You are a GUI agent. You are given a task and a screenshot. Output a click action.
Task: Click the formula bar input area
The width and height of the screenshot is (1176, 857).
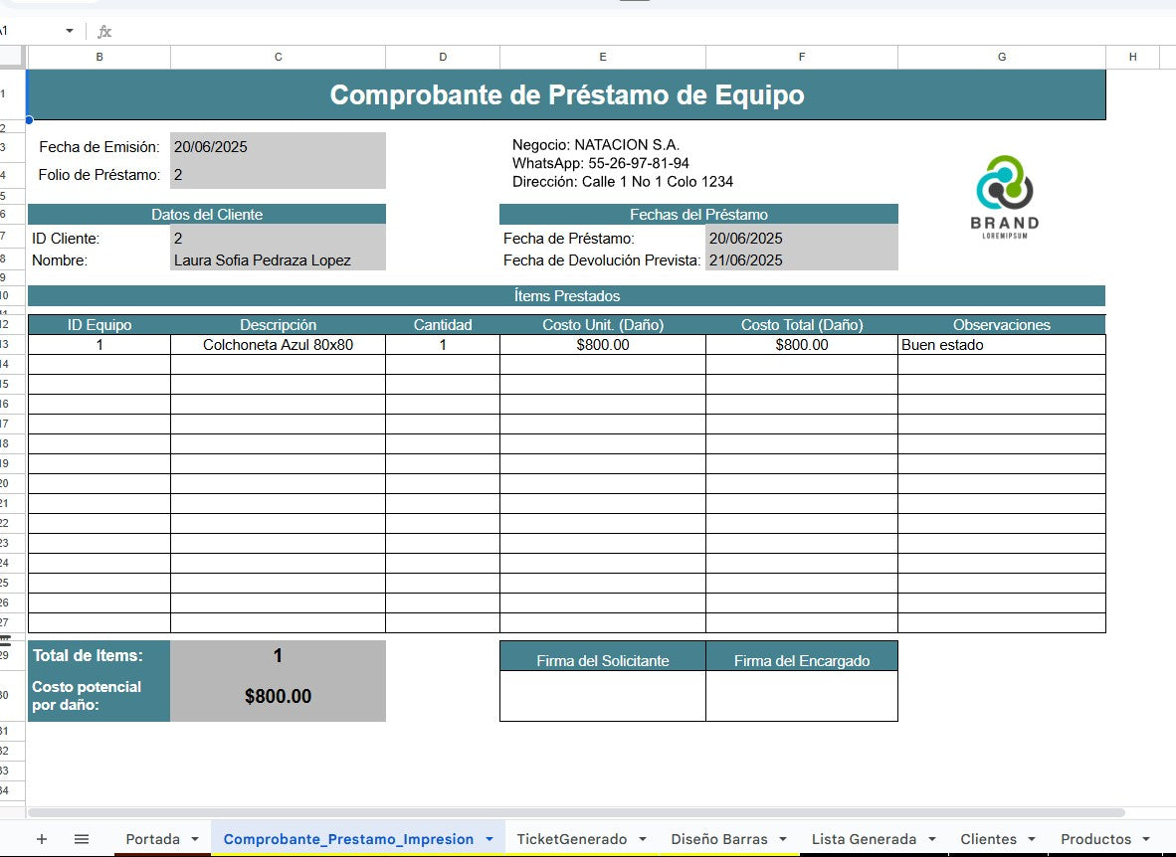click(x=645, y=32)
